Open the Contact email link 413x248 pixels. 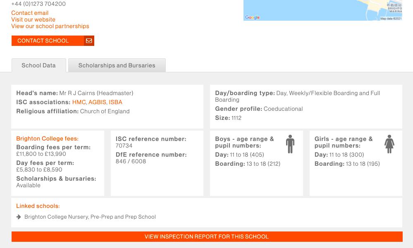[x=30, y=13]
